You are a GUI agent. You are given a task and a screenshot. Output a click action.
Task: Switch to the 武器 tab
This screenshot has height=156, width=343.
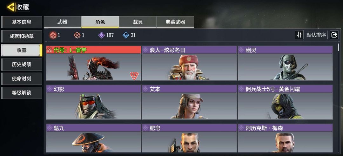tap(63, 22)
